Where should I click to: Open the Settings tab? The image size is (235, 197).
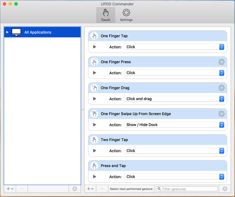(126, 15)
